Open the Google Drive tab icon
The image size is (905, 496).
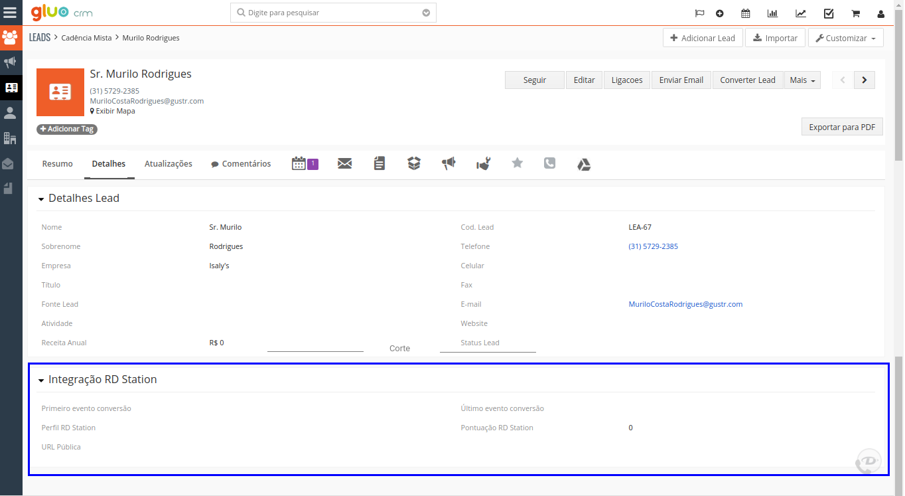click(x=584, y=165)
